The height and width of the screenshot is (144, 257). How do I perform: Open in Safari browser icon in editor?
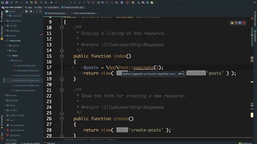240,23
